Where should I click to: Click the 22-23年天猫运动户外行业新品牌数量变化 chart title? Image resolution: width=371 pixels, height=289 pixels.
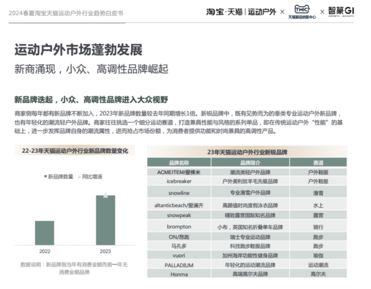(x=75, y=151)
